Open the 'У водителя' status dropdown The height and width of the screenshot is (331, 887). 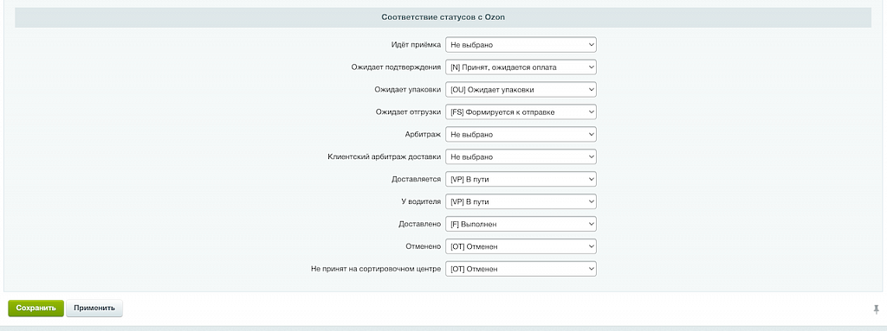(521, 201)
